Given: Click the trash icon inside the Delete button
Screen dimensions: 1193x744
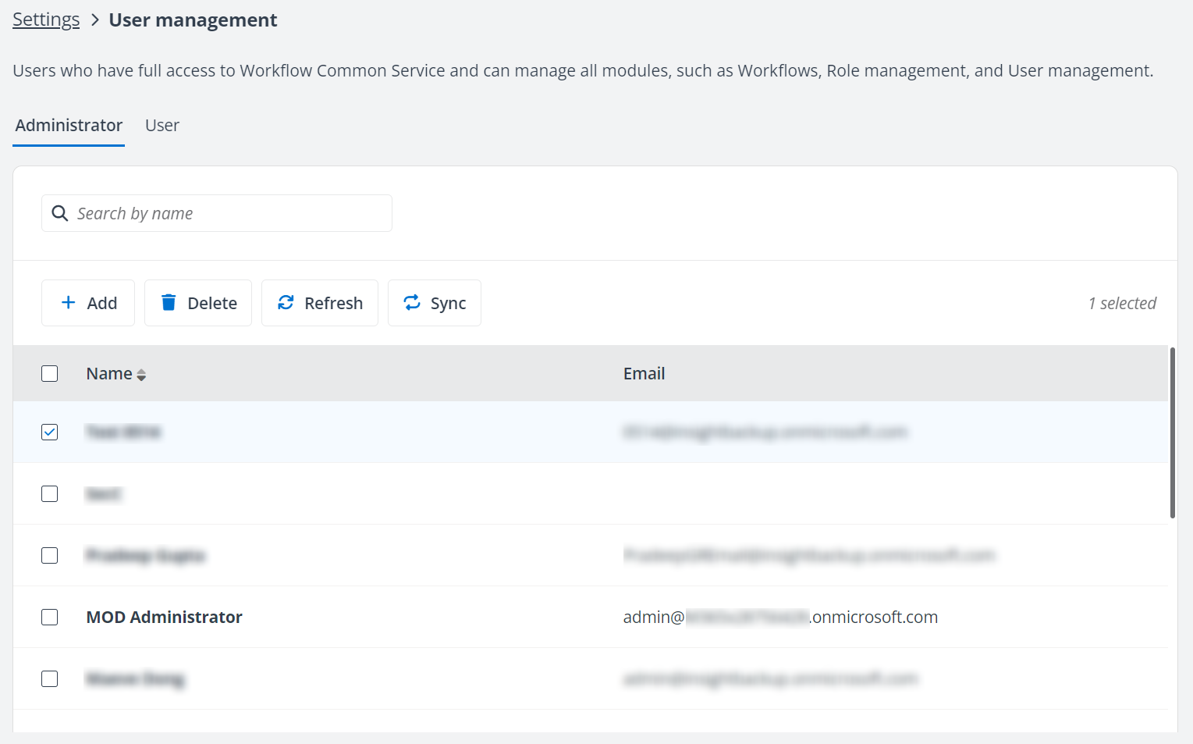Looking at the screenshot, I should click(x=169, y=303).
